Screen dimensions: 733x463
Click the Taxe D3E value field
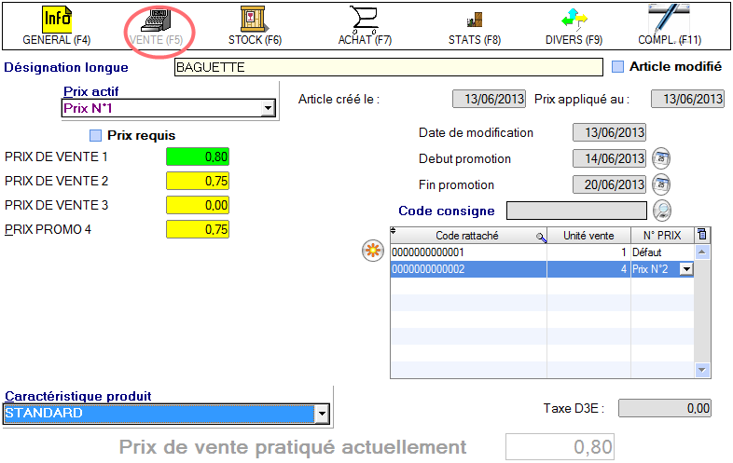[664, 408]
